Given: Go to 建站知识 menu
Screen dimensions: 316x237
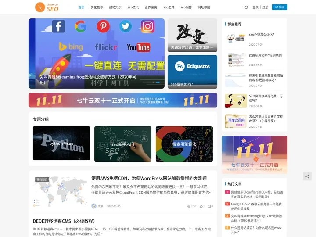Looking at the screenshot, I should (x=115, y=7).
